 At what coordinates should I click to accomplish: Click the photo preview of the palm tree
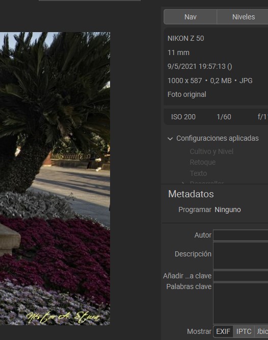(x=55, y=178)
